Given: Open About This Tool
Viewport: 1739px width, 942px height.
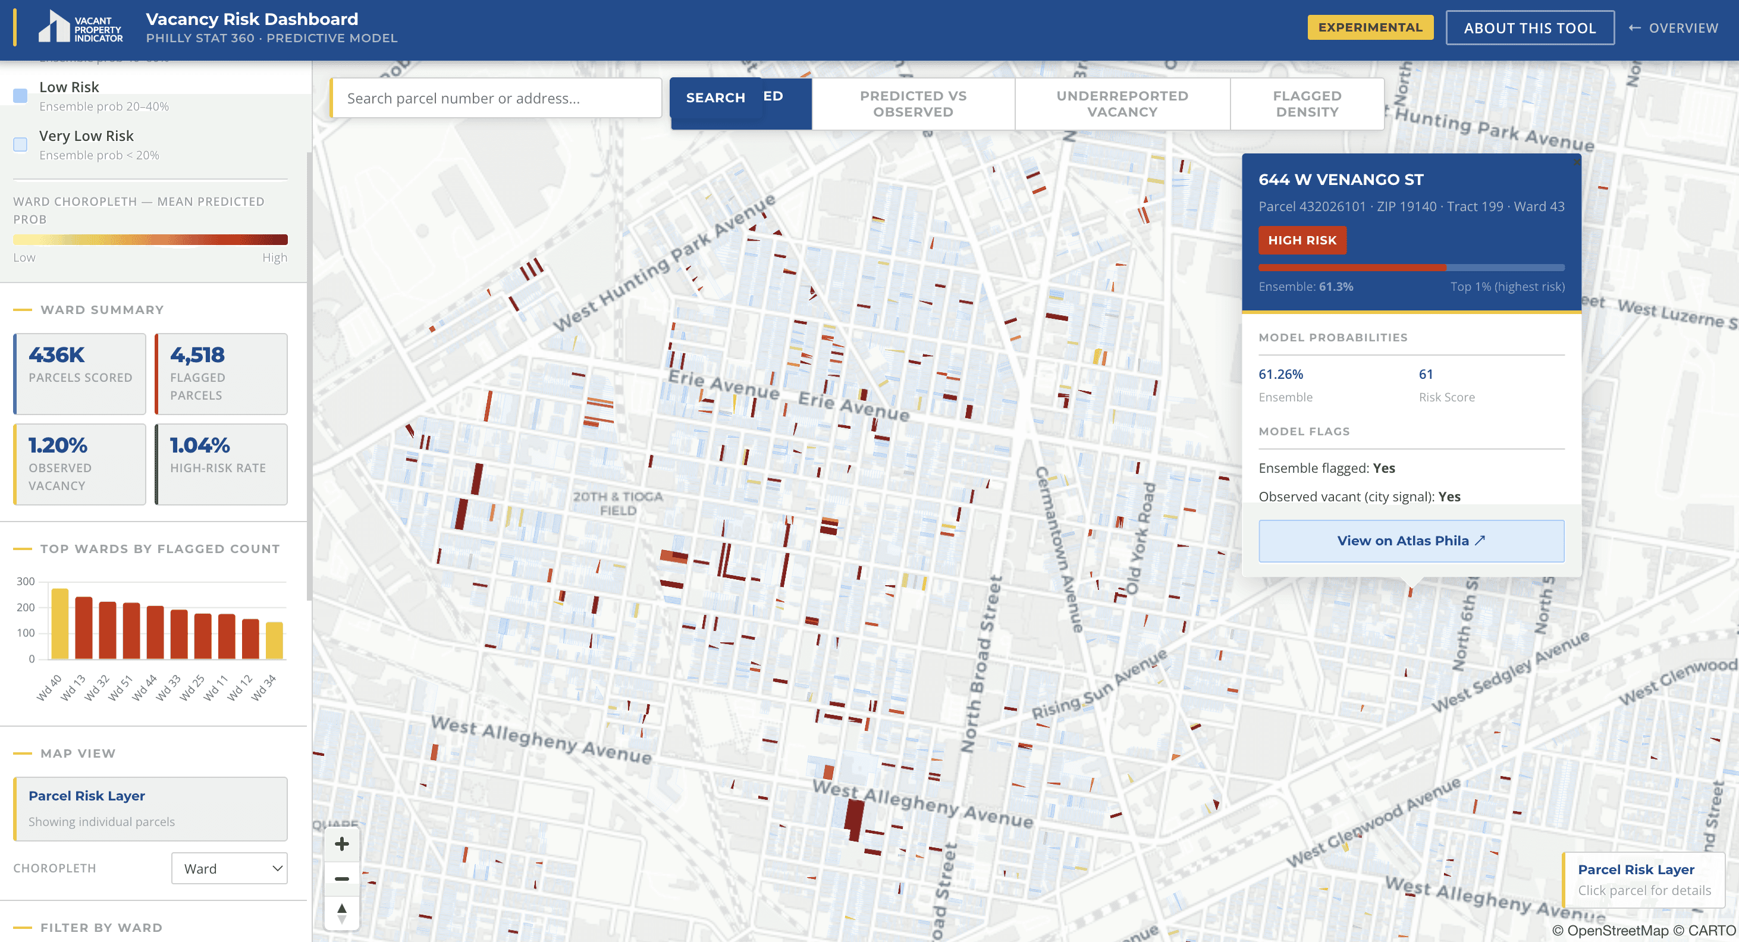Looking at the screenshot, I should 1530,28.
